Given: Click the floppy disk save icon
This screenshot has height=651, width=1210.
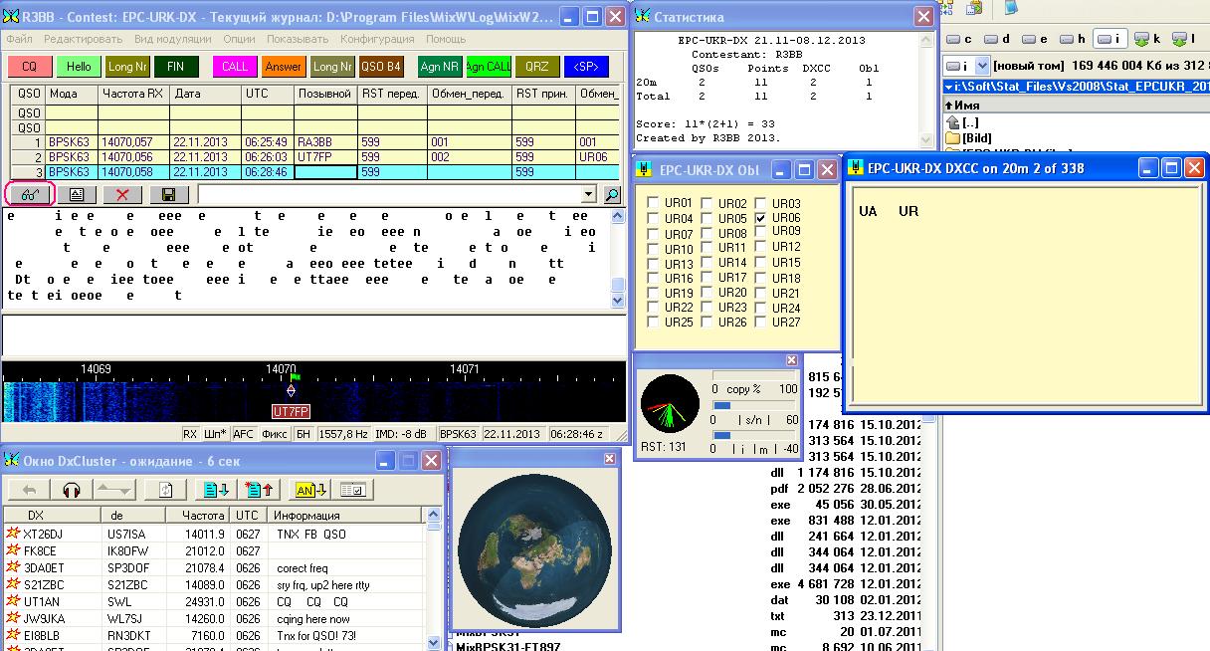Looking at the screenshot, I should [168, 195].
